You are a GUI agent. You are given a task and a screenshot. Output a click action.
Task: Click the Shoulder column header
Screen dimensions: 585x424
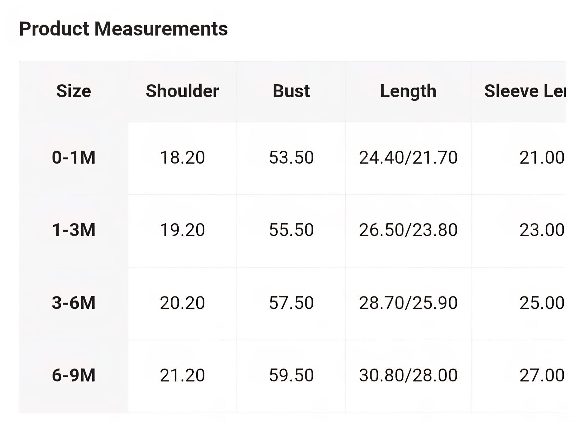point(182,91)
